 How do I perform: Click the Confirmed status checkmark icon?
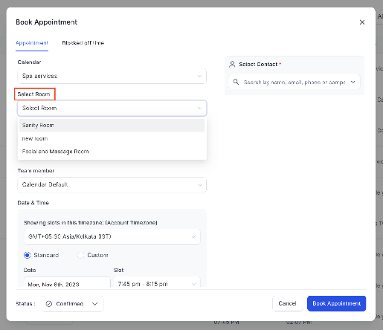49,304
